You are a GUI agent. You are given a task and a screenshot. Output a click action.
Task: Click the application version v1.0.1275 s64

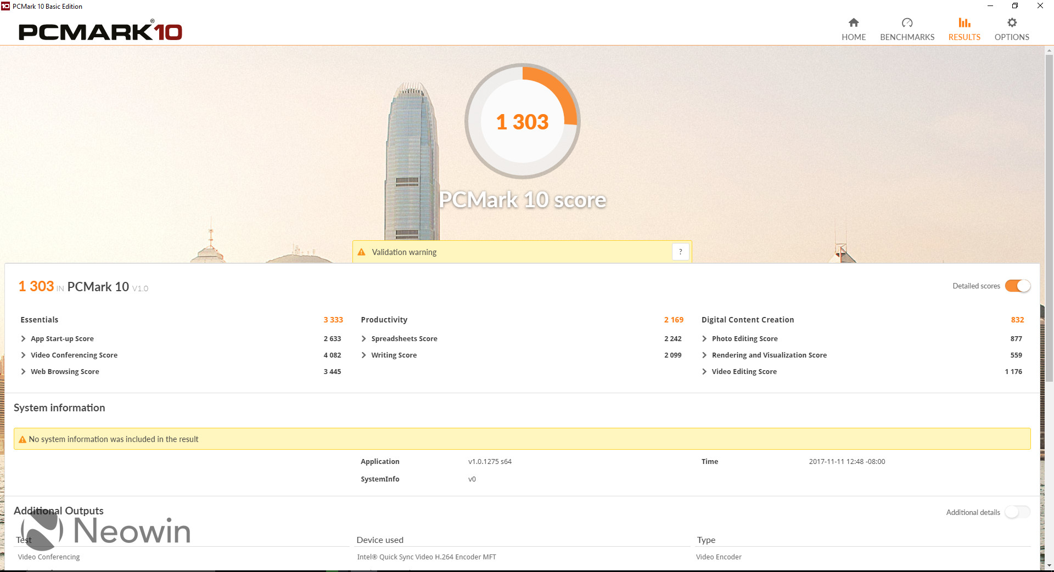pyautogui.click(x=490, y=462)
